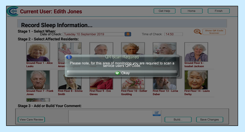This screenshot has height=132, width=245.
Task: Click the info icon in the dialog
Action: point(69,57)
